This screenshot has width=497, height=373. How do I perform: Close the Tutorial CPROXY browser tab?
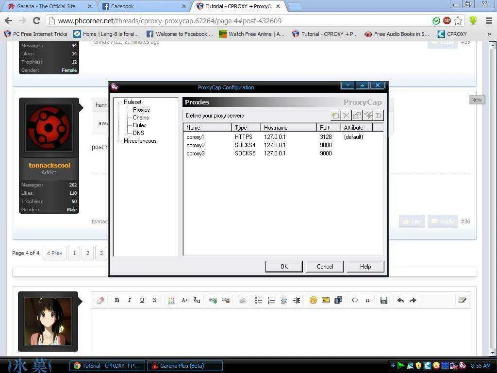click(x=278, y=6)
